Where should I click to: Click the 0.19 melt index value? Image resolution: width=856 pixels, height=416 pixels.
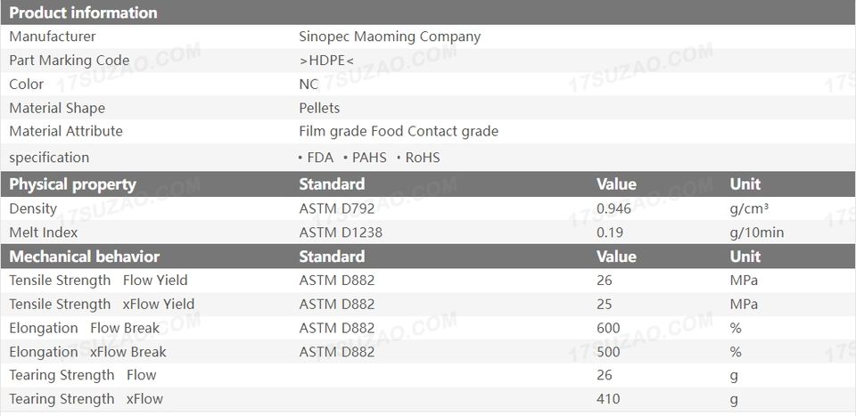click(610, 232)
